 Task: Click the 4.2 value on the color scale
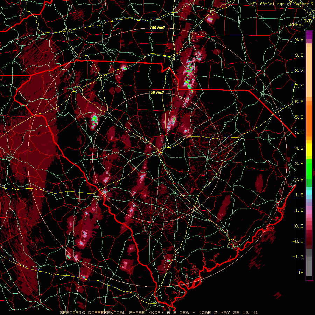[299, 148]
